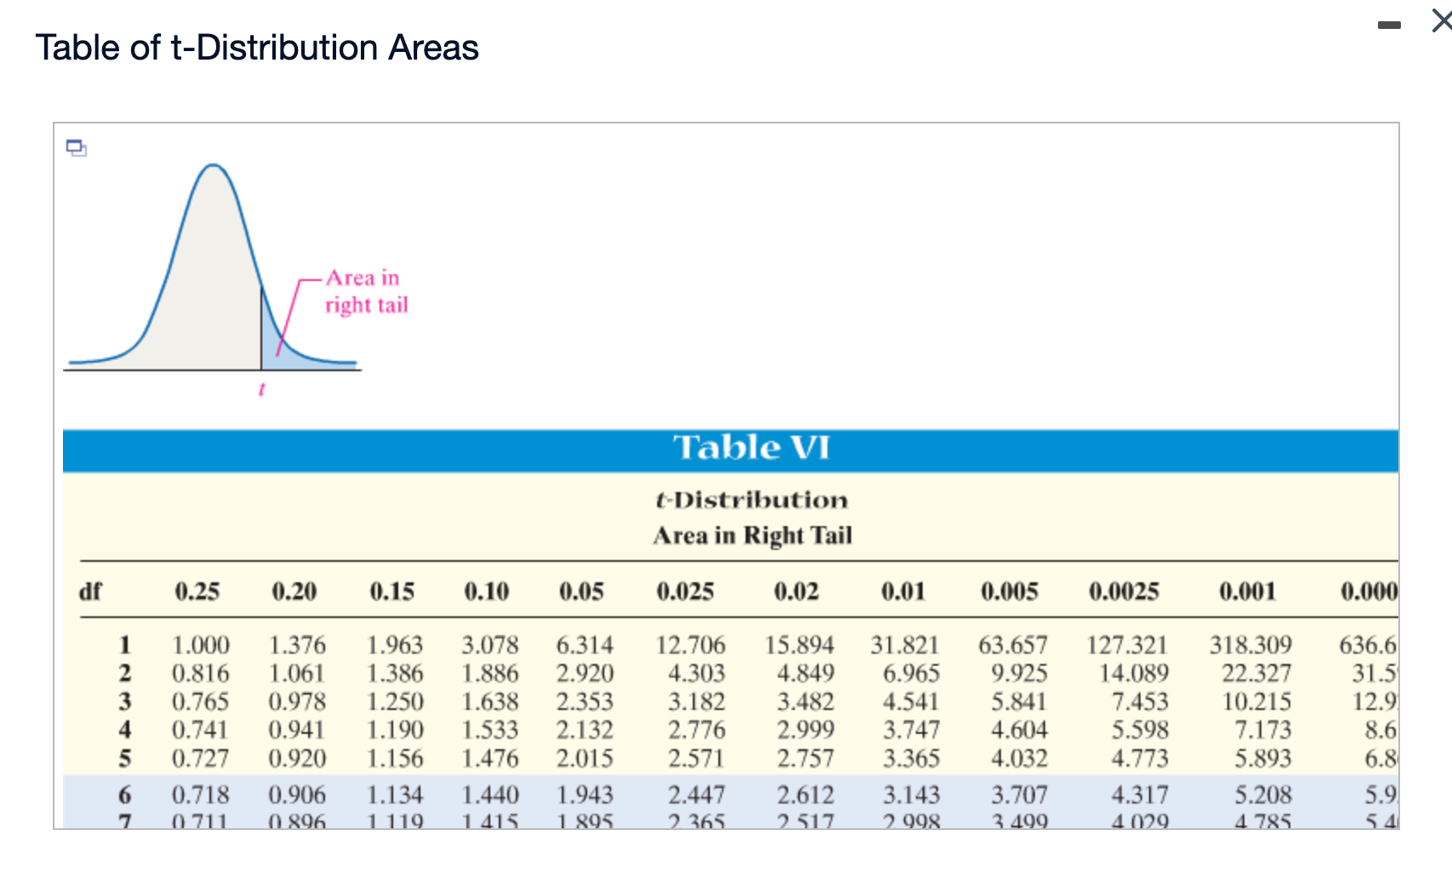Select the value 2.920 in row 2
This screenshot has width=1452, height=870.
(x=585, y=673)
